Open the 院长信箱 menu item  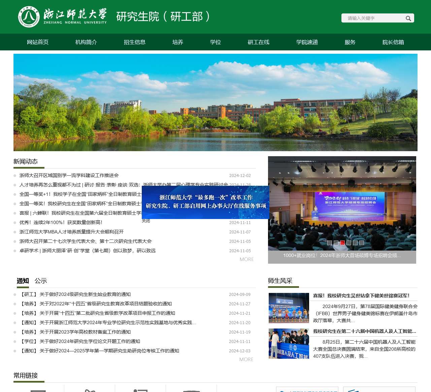[393, 42]
